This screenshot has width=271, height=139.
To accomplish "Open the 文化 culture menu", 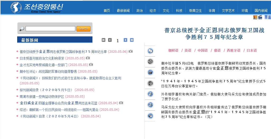I will pyautogui.click(x=166, y=11).
